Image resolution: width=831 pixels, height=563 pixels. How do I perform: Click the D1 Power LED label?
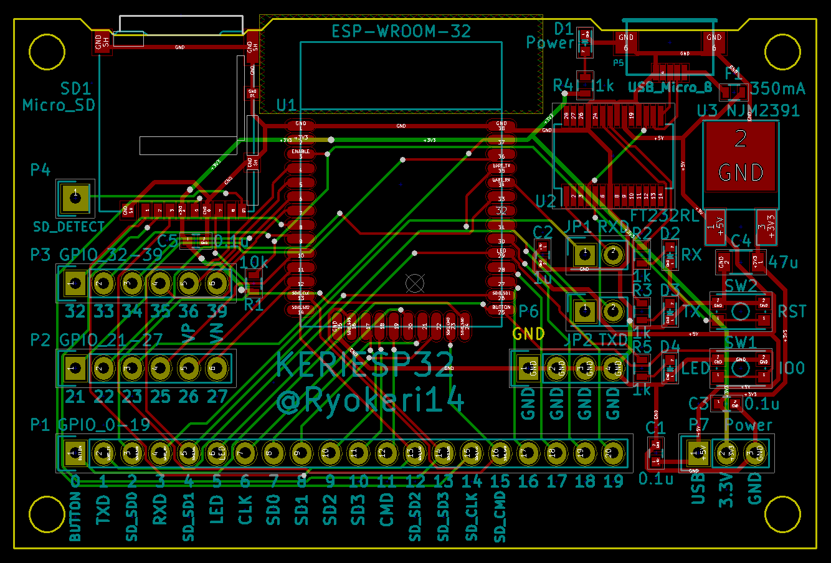[550, 35]
